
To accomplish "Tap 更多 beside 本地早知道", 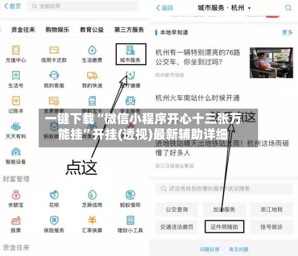I will point(287,32).
